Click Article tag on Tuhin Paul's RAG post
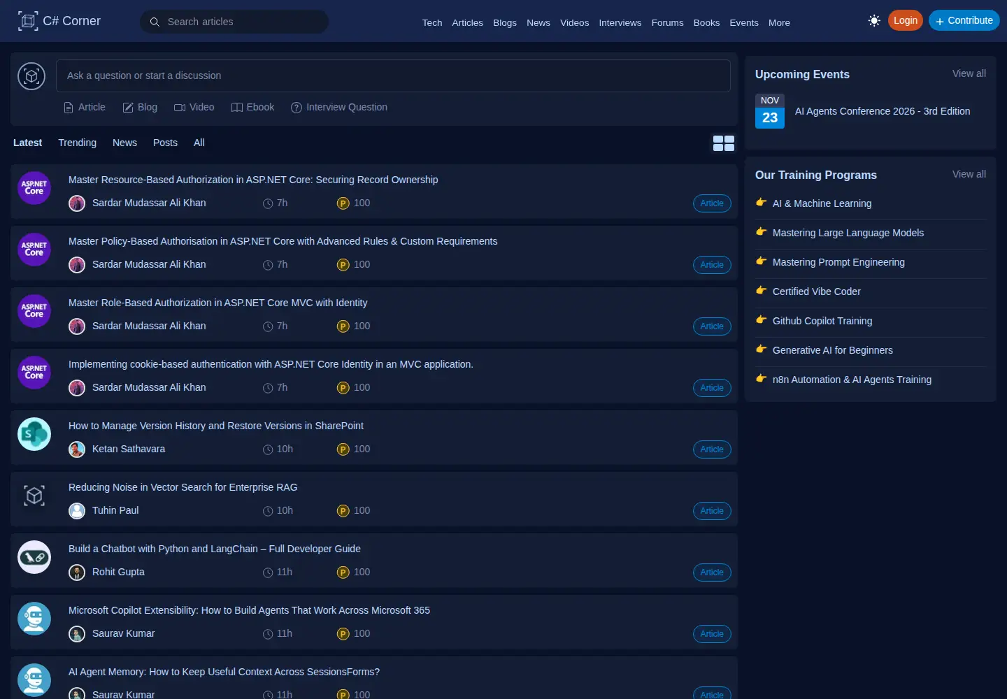The height and width of the screenshot is (699, 1007). [x=712, y=511]
